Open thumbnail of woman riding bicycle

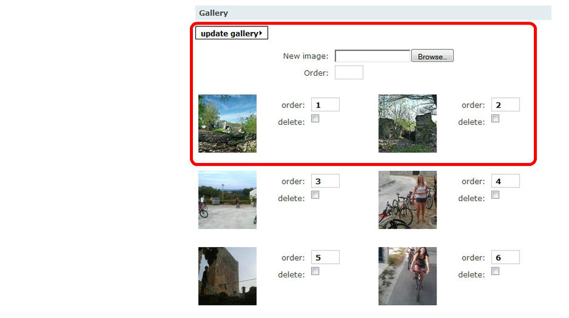407,276
